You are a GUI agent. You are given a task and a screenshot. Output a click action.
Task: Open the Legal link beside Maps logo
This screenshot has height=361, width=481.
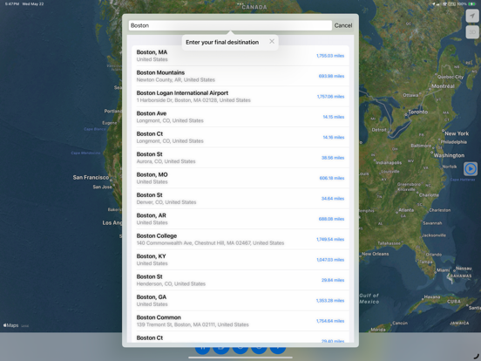coord(25,326)
